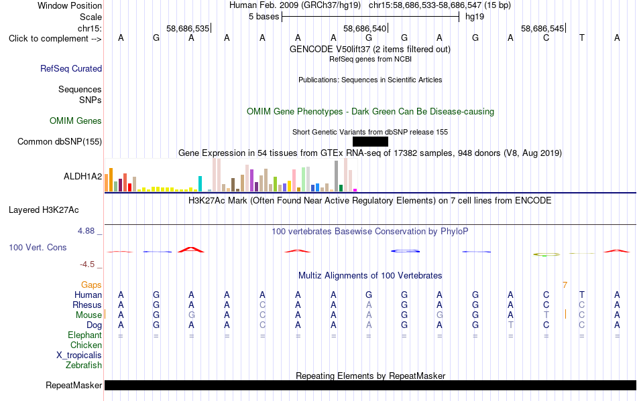Click the Layered H3K27Ac track label

44,210
